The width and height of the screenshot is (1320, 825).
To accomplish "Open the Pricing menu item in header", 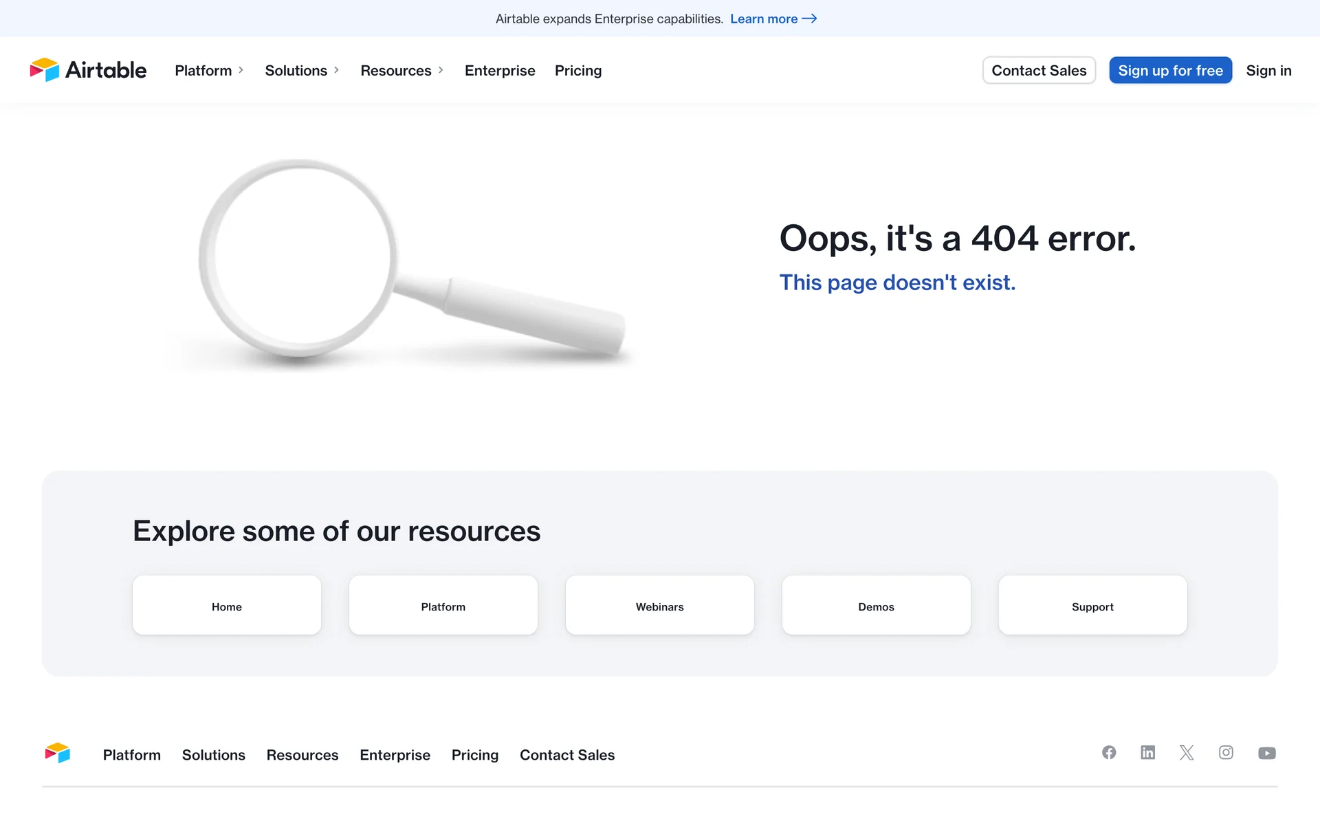I will click(x=578, y=71).
